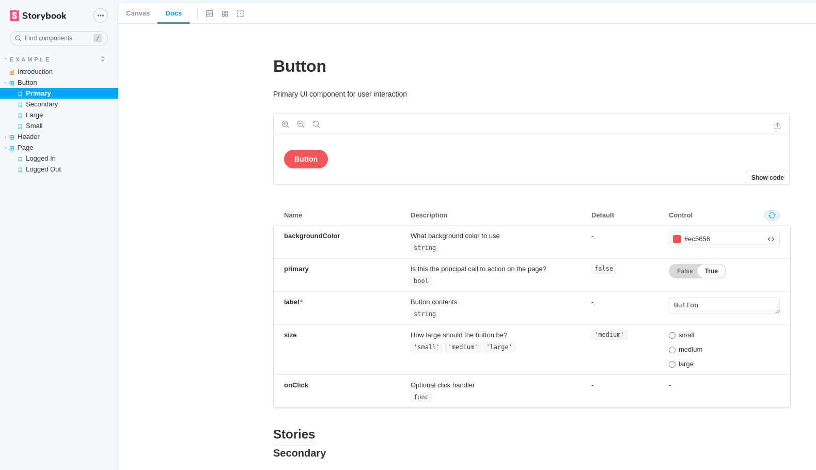Image resolution: width=816 pixels, height=470 pixels.
Task: Reset controls with the circular arrow icon
Action: (x=772, y=215)
